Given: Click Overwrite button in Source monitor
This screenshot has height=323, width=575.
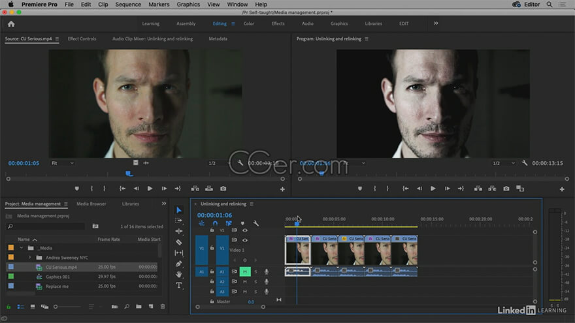Looking at the screenshot, I should 209,189.
